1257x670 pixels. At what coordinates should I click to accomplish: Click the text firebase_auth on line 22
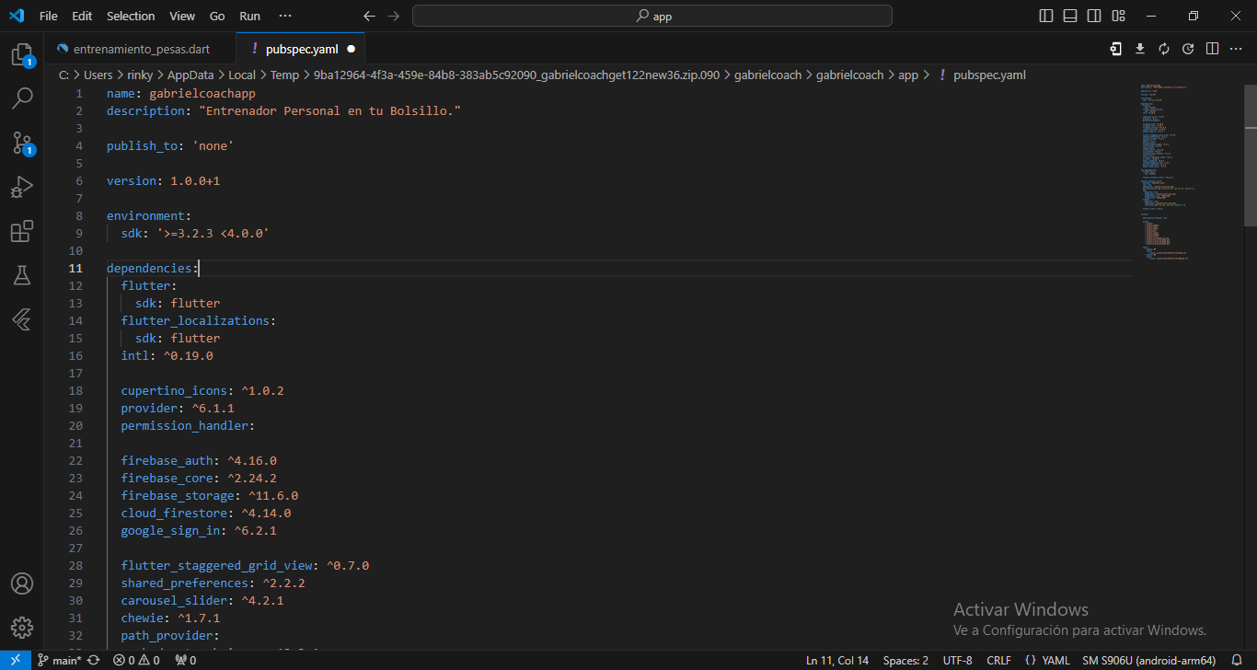pyautogui.click(x=167, y=460)
